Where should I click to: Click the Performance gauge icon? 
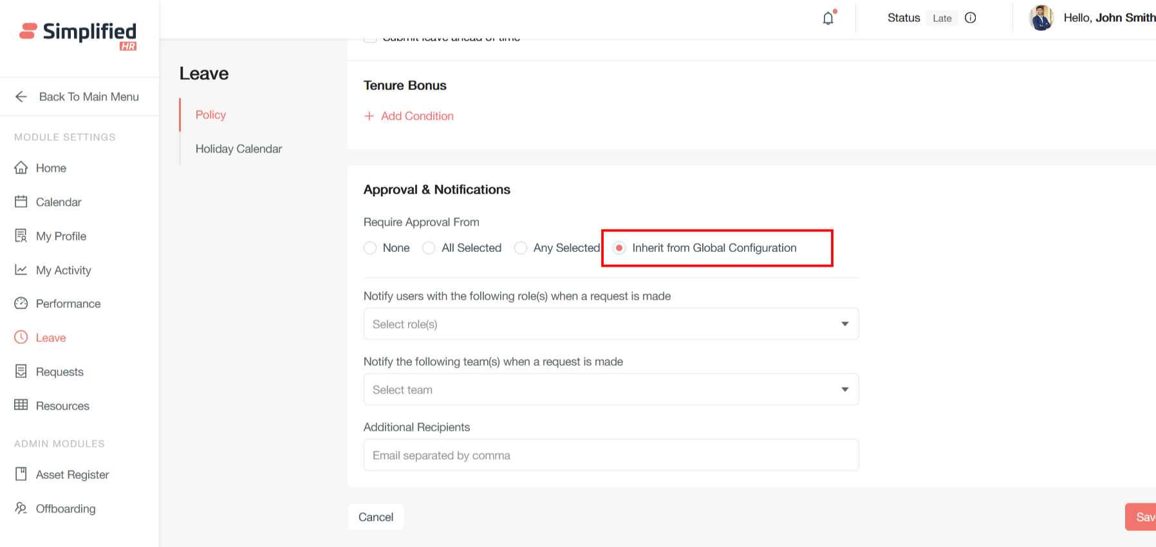coord(21,303)
